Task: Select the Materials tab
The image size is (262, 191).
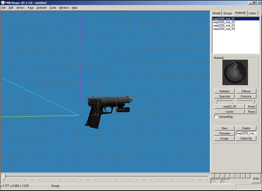Action: pos(241,13)
